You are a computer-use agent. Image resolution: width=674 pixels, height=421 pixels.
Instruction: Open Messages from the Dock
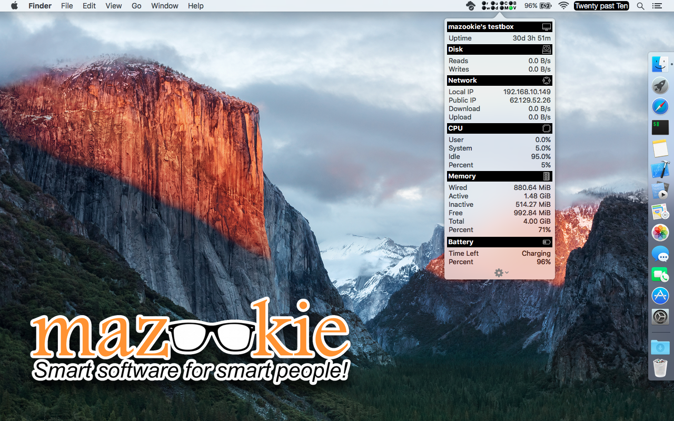click(660, 254)
